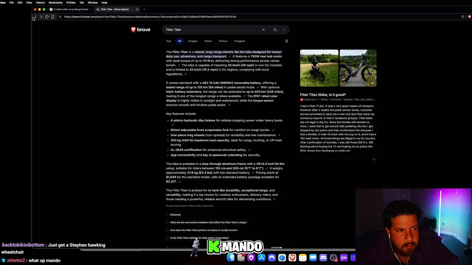Viewport: 472px width, 265px height.
Task: Select the All results tab
Action: point(180,41)
